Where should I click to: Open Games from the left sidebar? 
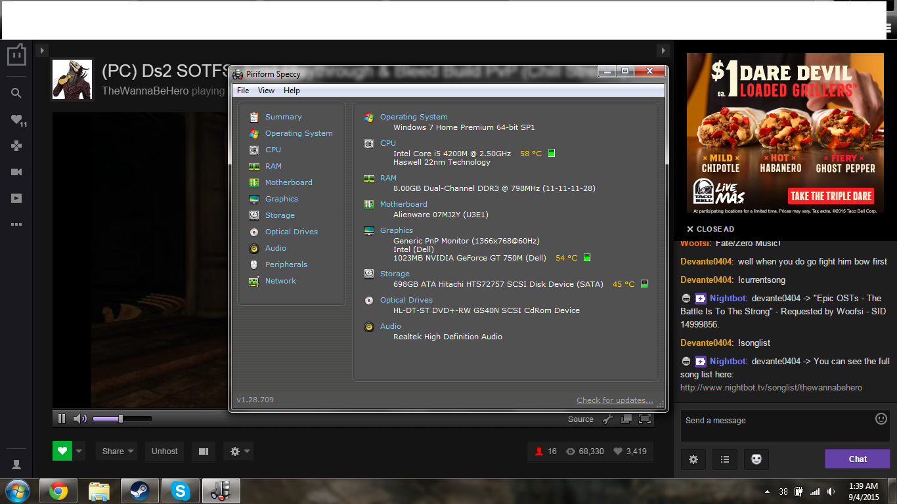[x=16, y=146]
